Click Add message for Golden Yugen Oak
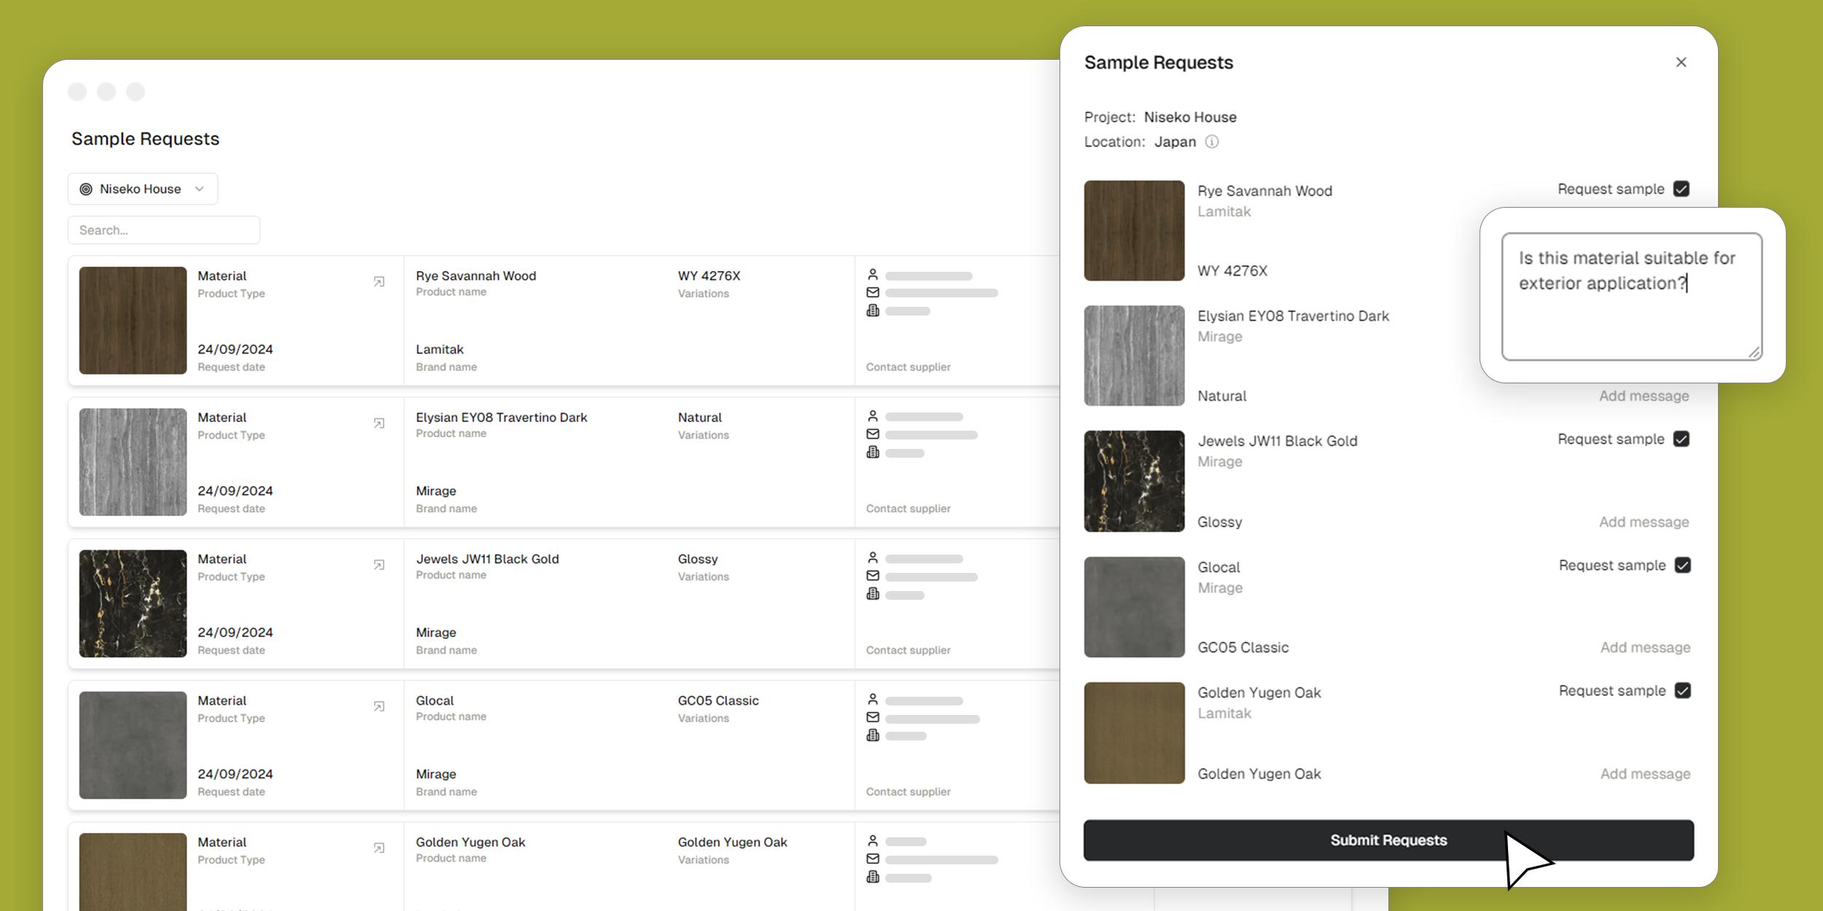Screen dimensions: 1823x911 [1645, 773]
